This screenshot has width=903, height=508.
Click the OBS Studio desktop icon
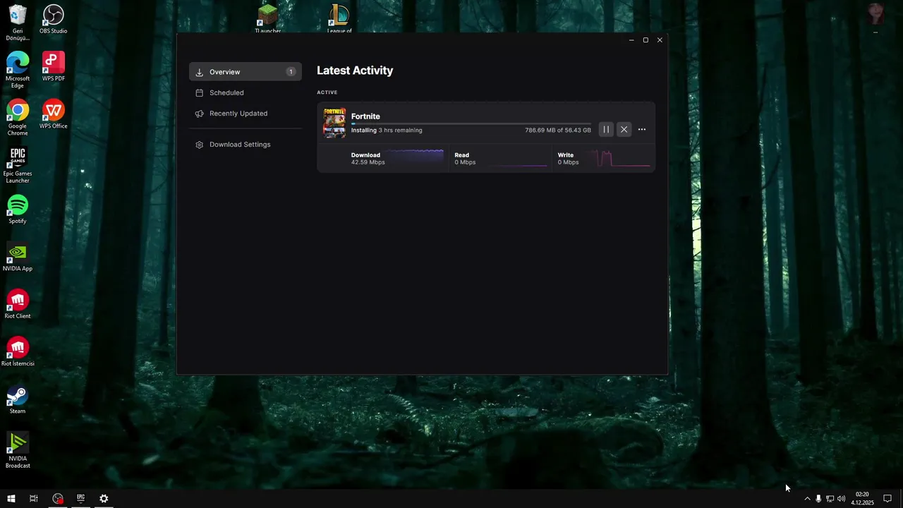click(x=54, y=19)
